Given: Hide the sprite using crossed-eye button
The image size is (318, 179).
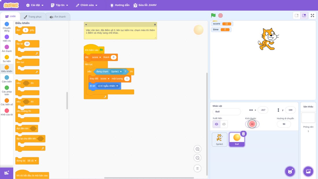Looking at the screenshot, I should pos(224,124).
